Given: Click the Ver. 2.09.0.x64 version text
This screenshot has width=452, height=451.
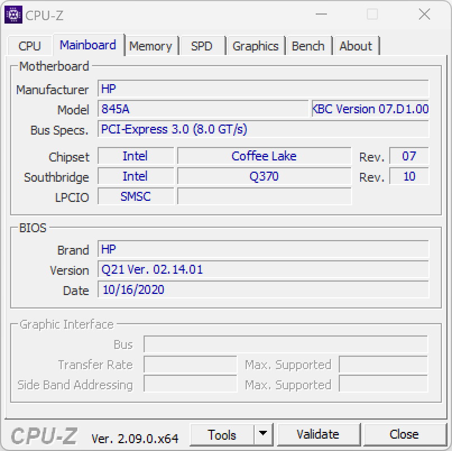Looking at the screenshot, I should pos(135,439).
